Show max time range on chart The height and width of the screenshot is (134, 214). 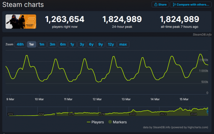pyautogui.click(x=123, y=44)
